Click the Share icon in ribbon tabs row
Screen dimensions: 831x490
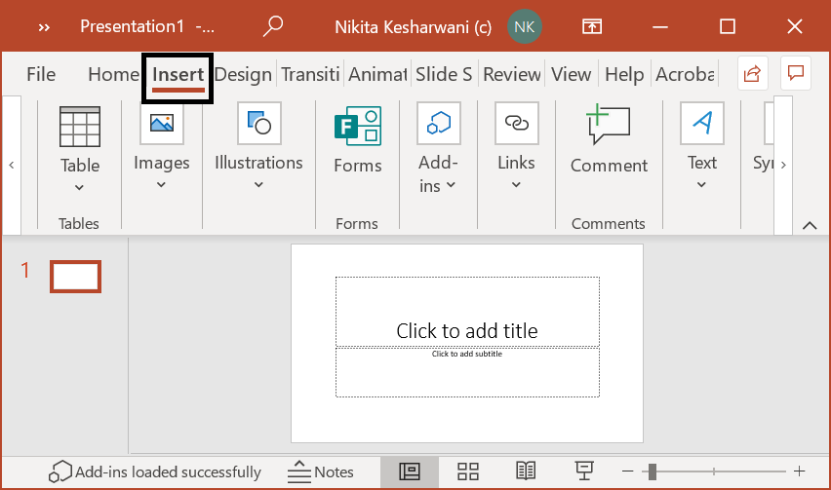[752, 74]
